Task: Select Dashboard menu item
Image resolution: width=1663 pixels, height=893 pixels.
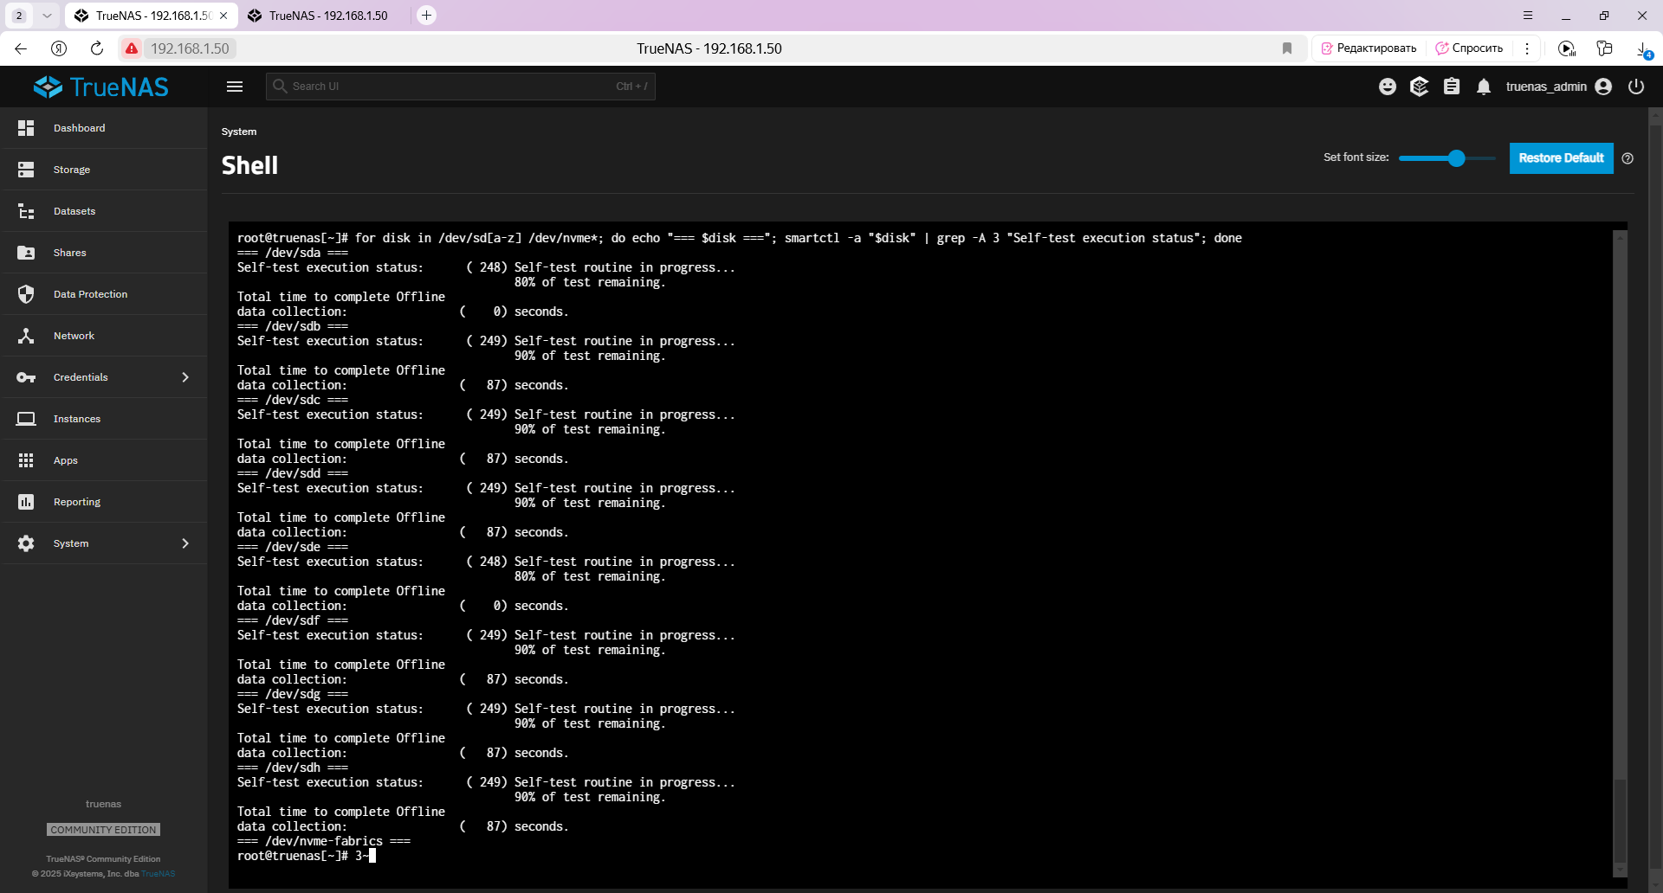Action: (x=104, y=128)
